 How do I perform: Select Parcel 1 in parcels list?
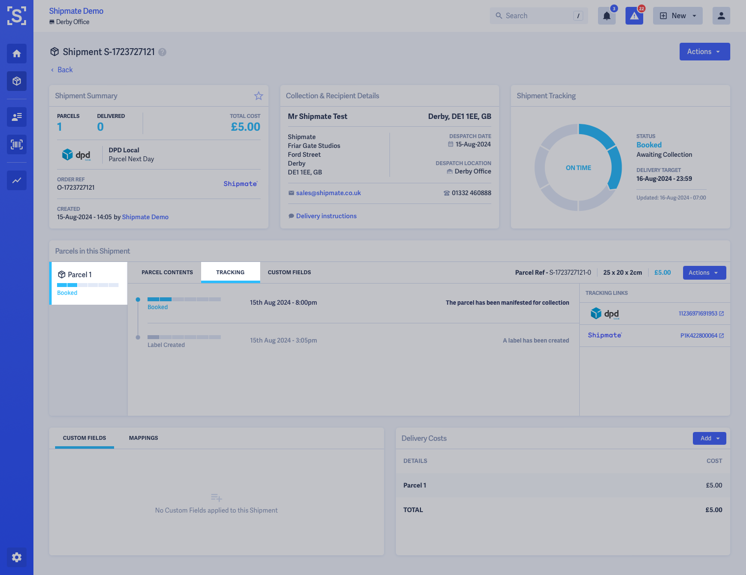89,283
